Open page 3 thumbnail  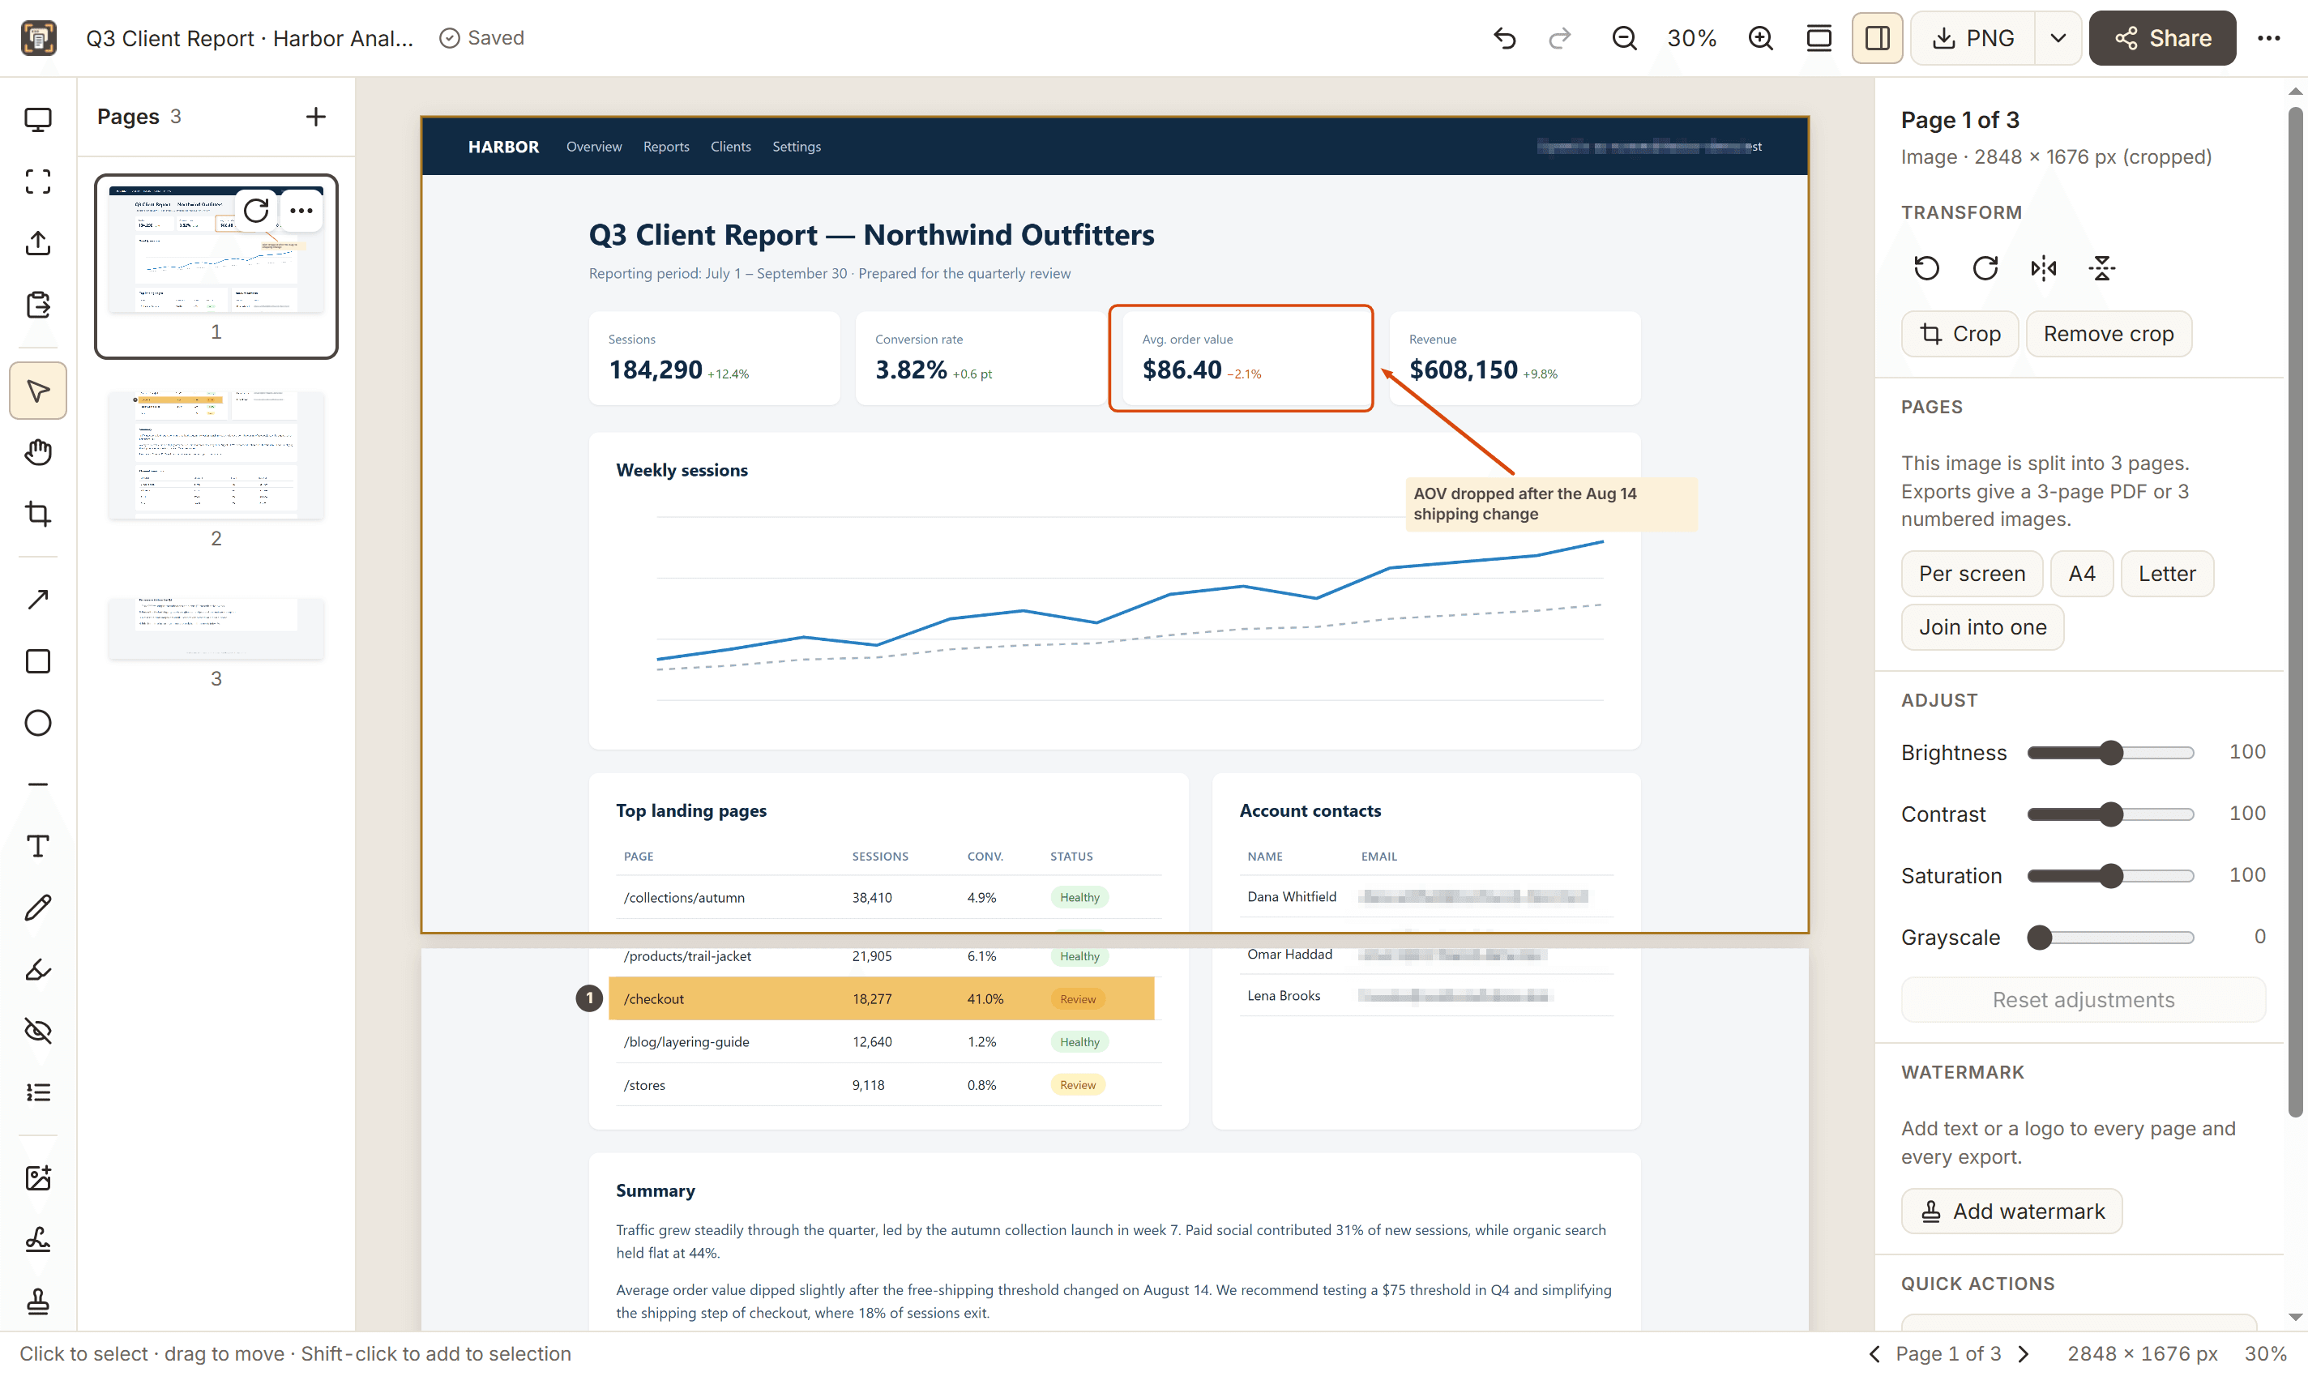pos(216,629)
